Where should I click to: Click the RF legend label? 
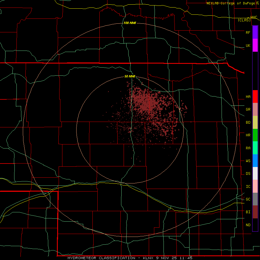click(248, 32)
